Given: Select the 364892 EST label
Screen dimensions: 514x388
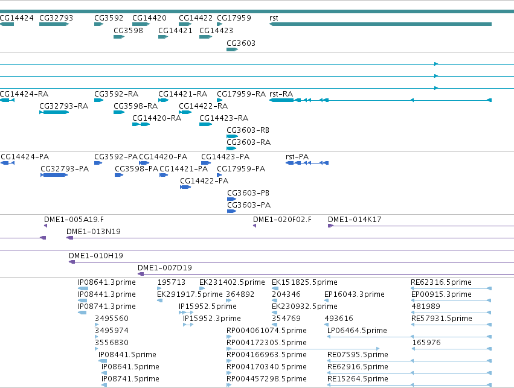Looking at the screenshot, I should point(240,294).
